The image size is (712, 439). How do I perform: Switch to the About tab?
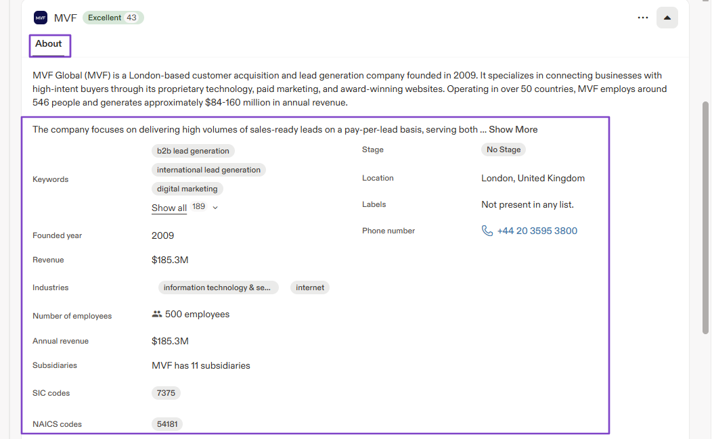click(49, 44)
